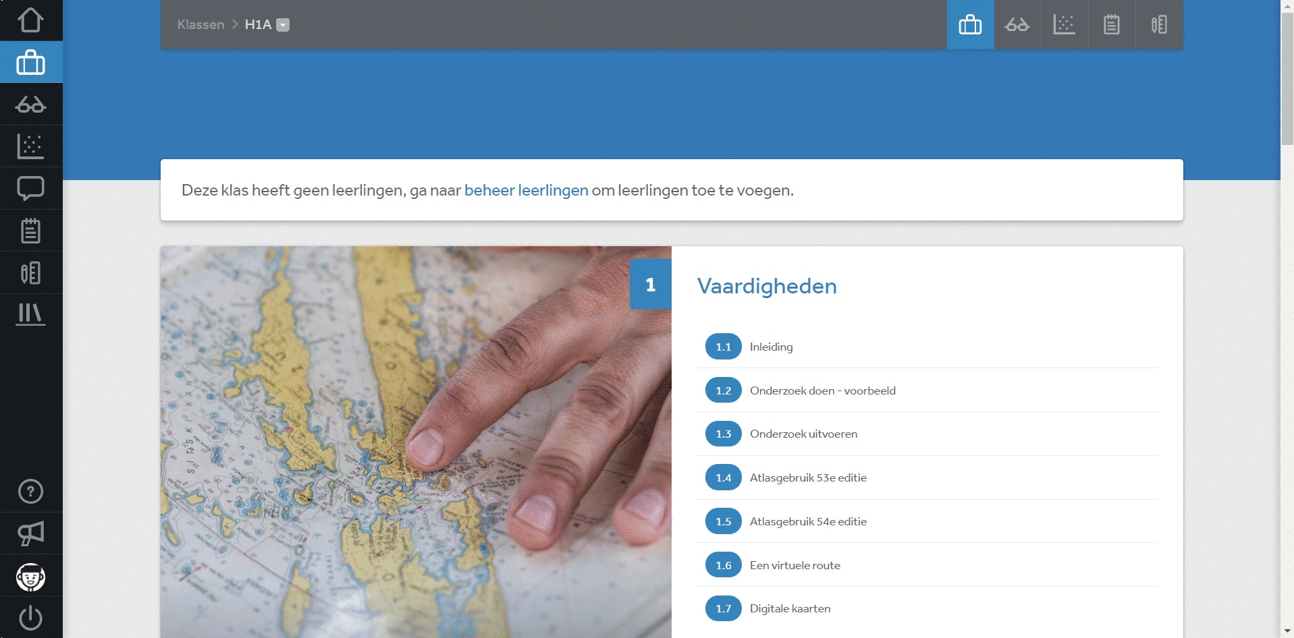This screenshot has width=1294, height=638.
Task: Open the clipboard icon in left sidebar
Action: (31, 231)
